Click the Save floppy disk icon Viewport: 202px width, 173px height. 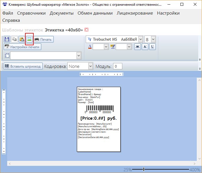(x=7, y=39)
